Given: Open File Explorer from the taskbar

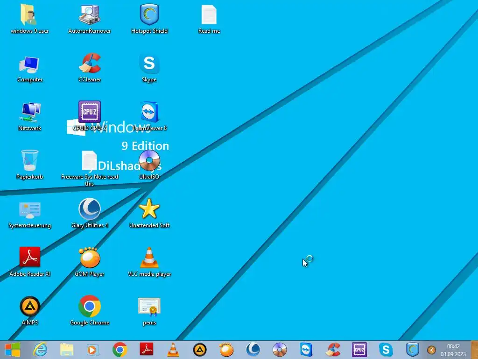Looking at the screenshot, I should (x=67, y=350).
